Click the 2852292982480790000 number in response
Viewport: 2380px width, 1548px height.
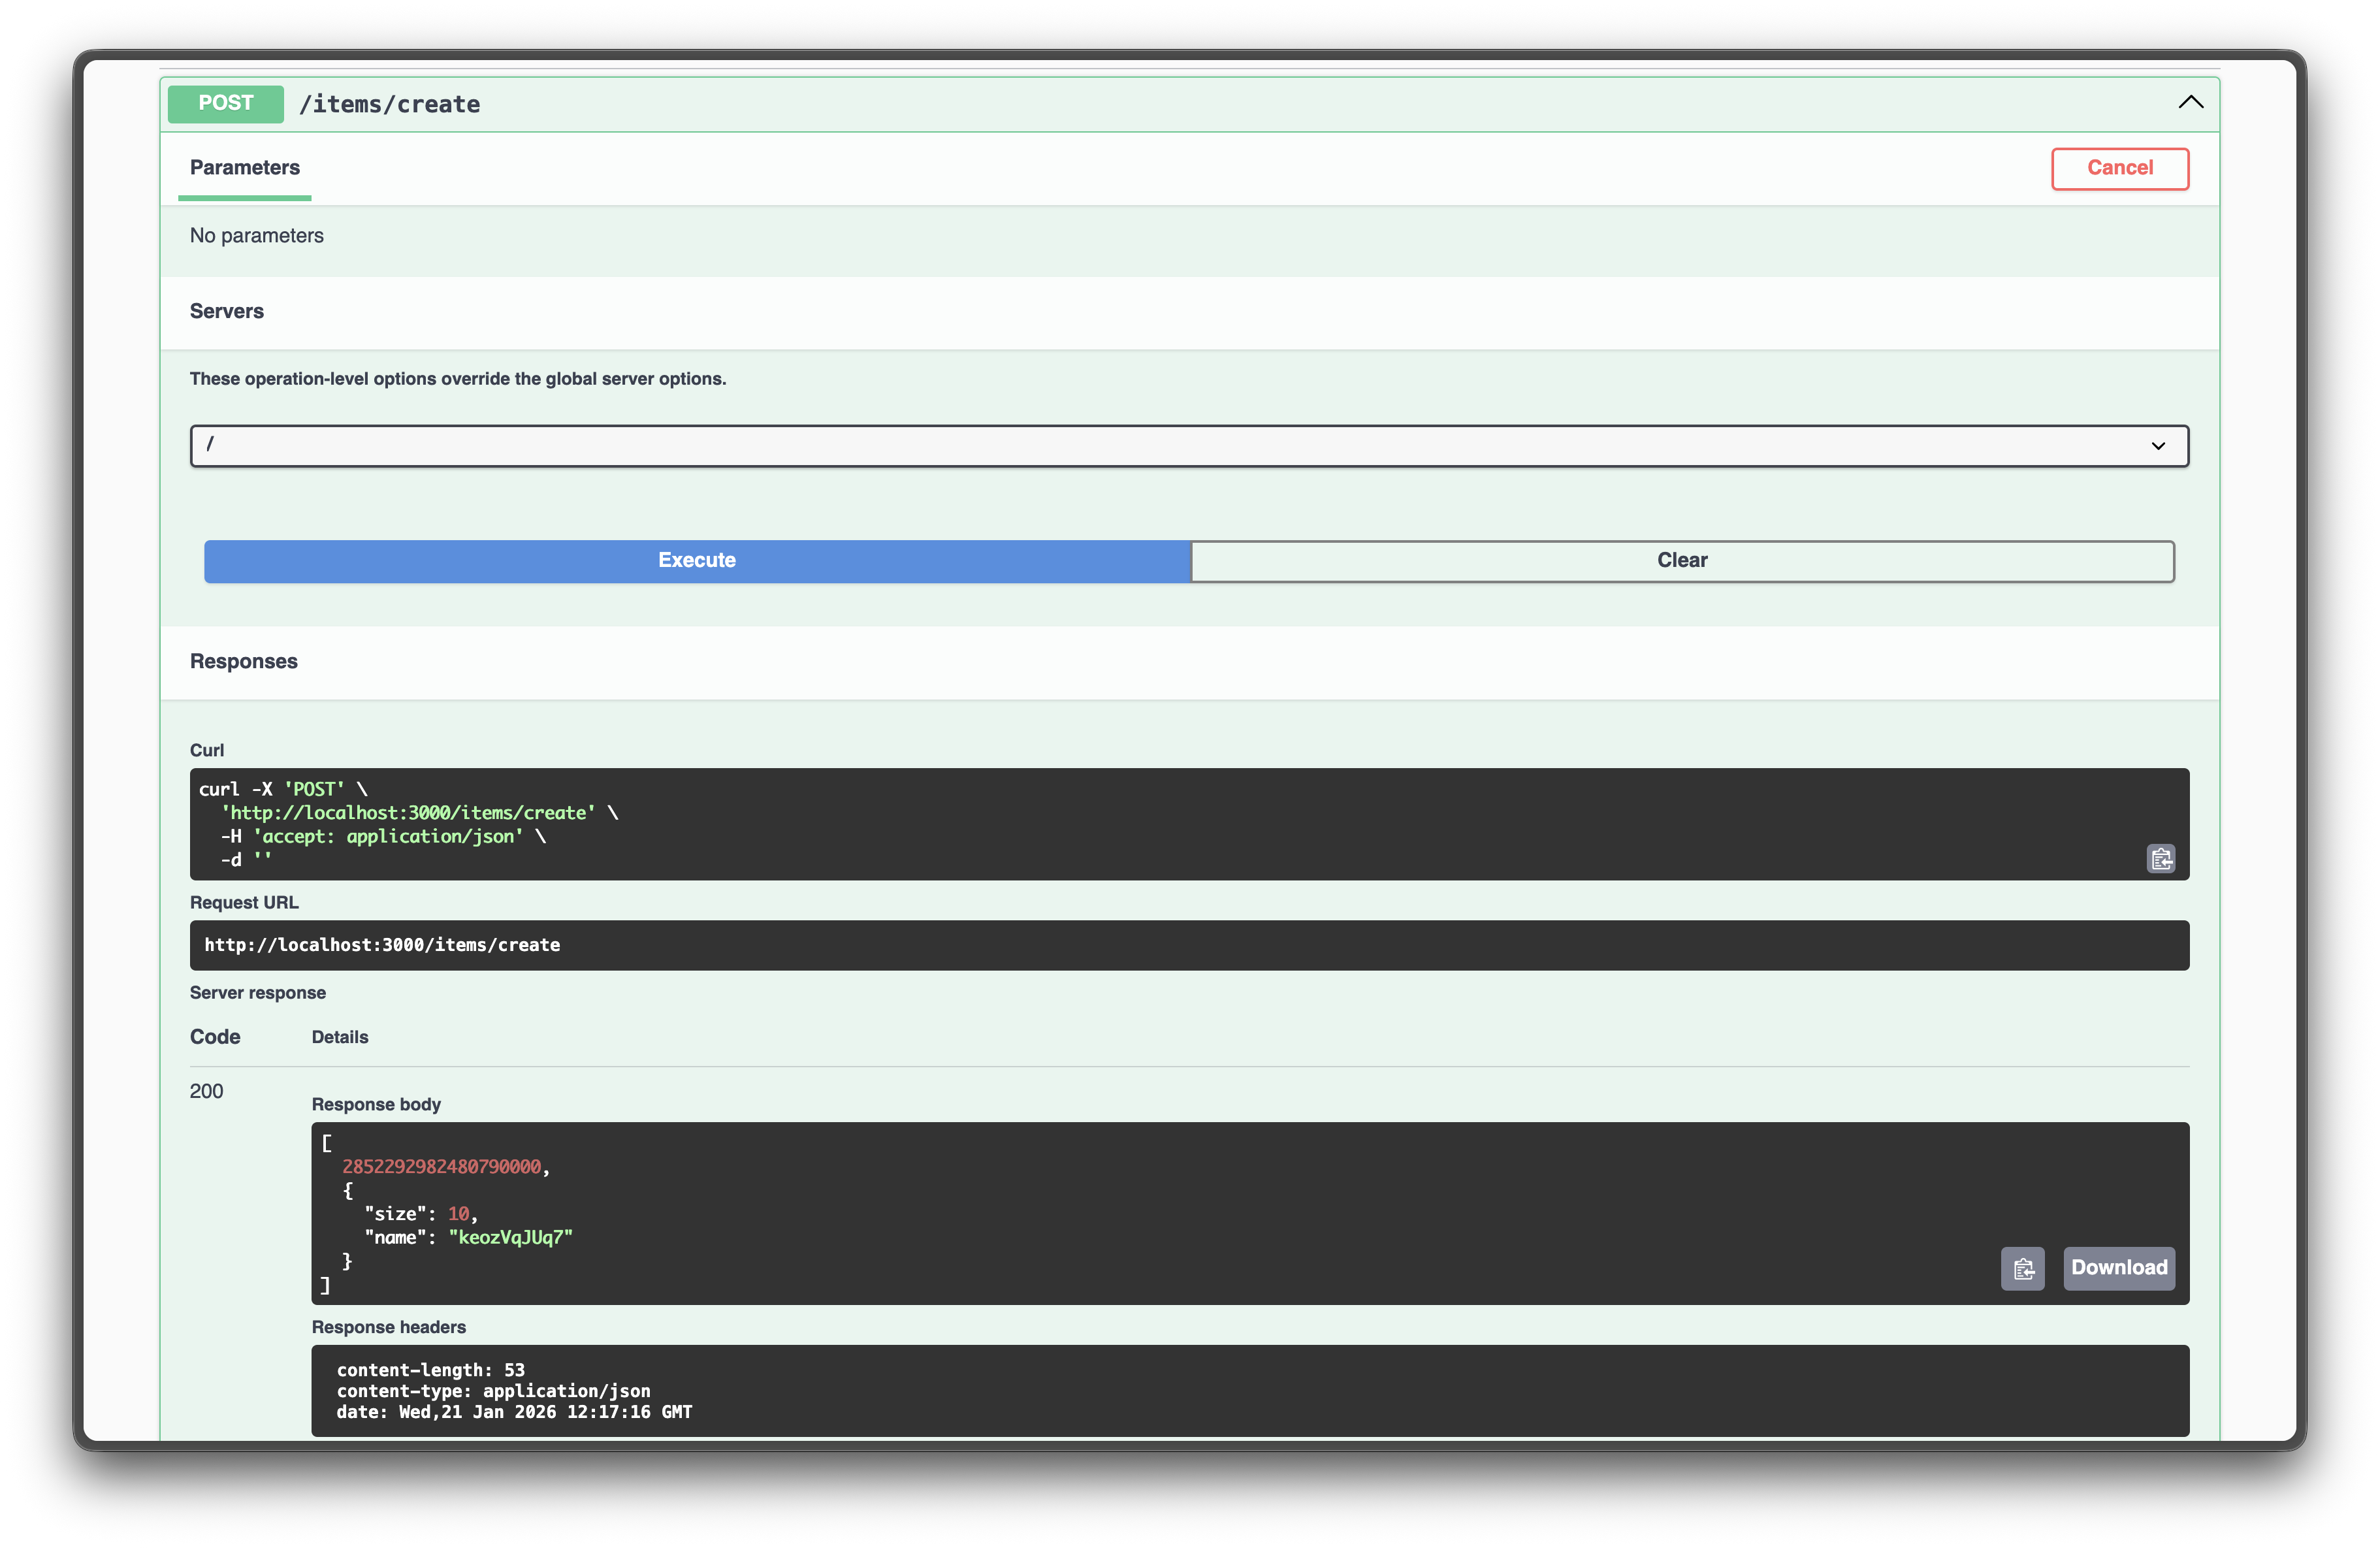(x=441, y=1167)
